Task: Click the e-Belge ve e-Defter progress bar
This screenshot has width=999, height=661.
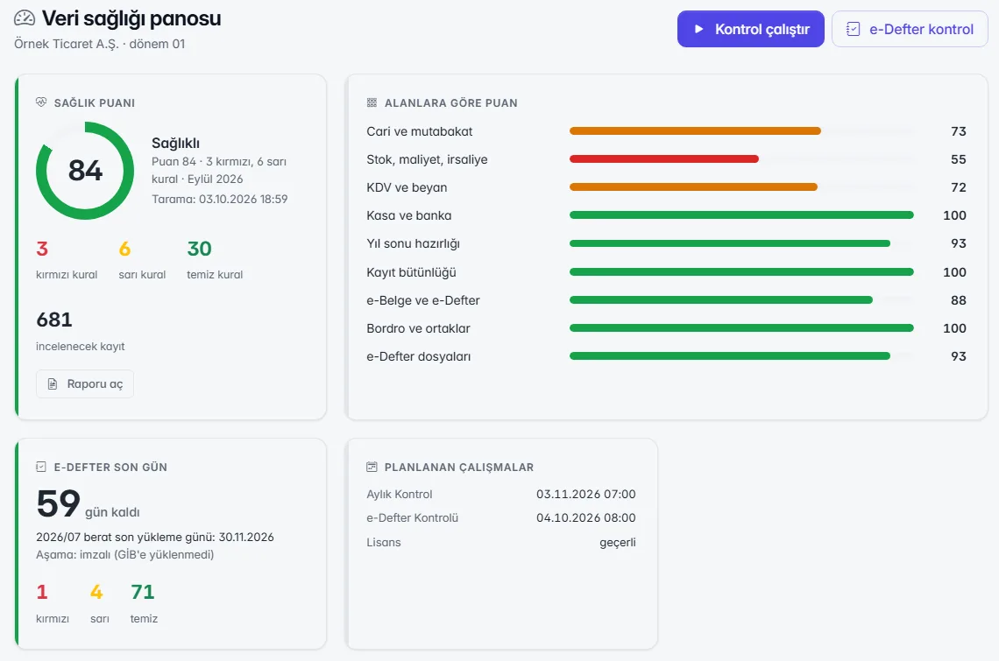Action: (741, 300)
